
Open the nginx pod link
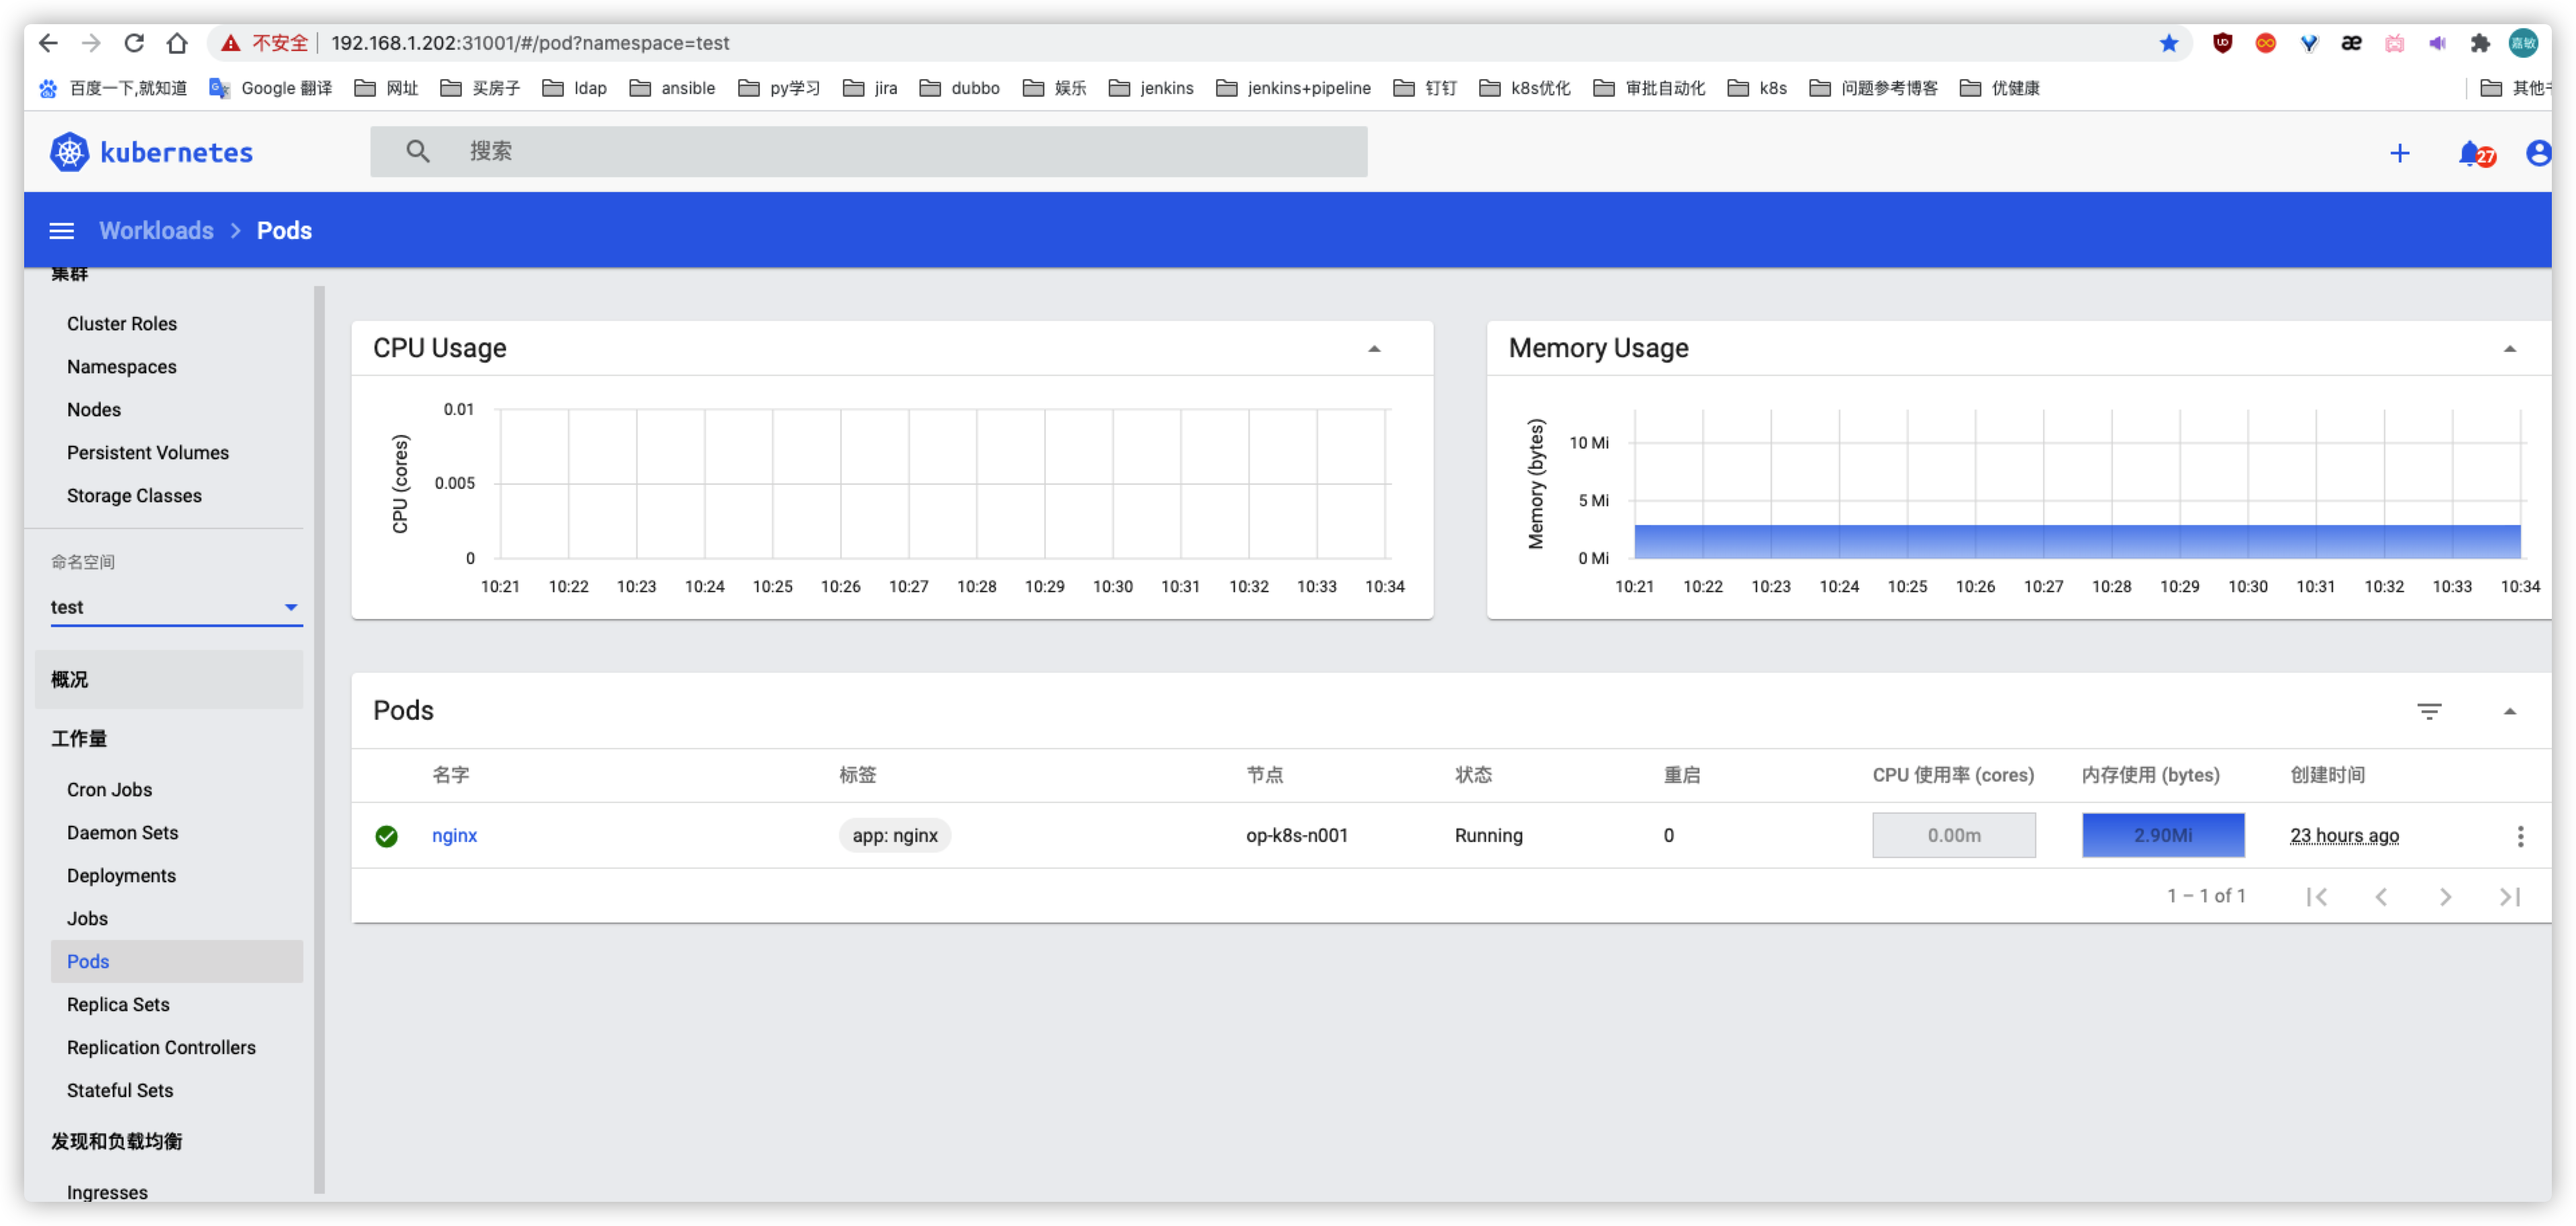coord(454,835)
